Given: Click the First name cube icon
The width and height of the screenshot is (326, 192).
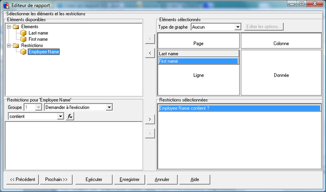Looking at the screenshot, I should pos(24,39).
